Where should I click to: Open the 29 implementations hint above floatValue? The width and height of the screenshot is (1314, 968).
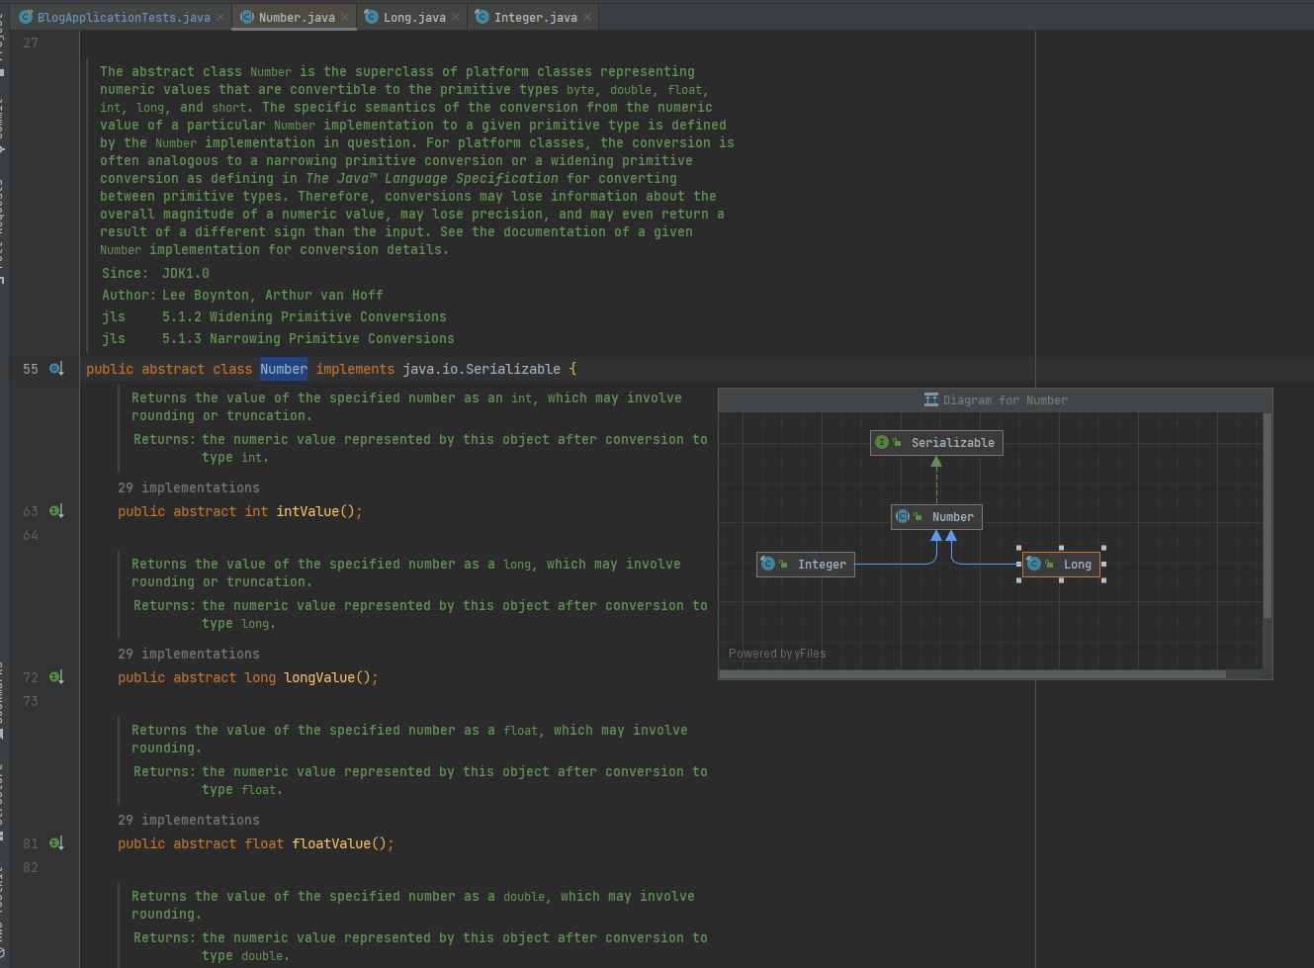188,820
